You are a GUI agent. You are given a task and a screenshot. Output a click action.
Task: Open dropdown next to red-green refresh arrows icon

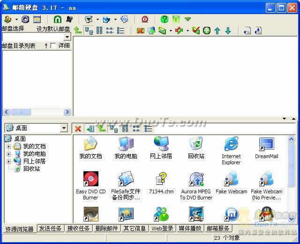(x=187, y=30)
